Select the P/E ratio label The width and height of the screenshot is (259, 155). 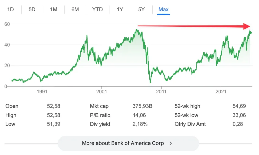[x=100, y=115]
